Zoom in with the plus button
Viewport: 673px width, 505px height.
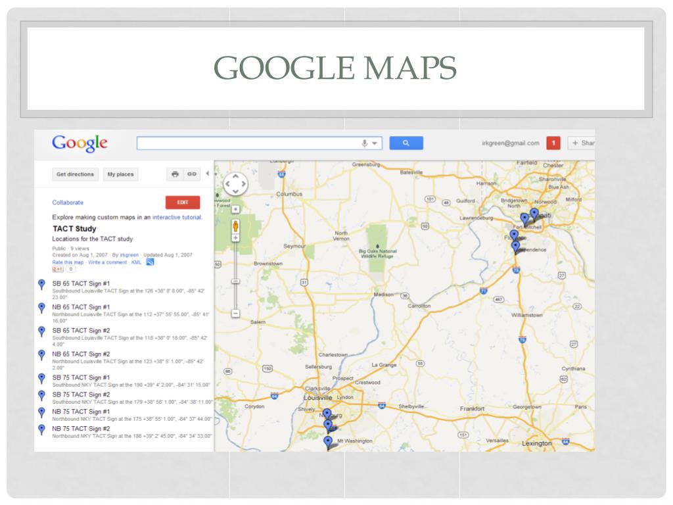[236, 238]
